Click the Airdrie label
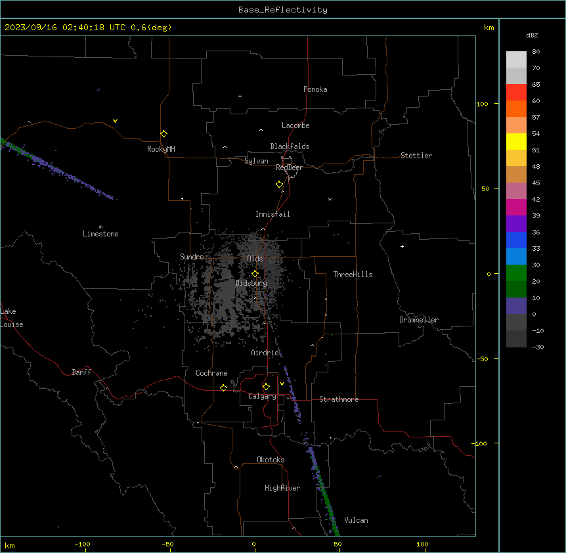 click(265, 353)
